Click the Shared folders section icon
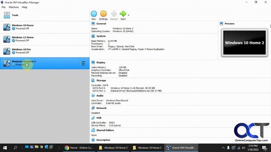Viewport: 271px width, 152px height. [x=93, y=130]
